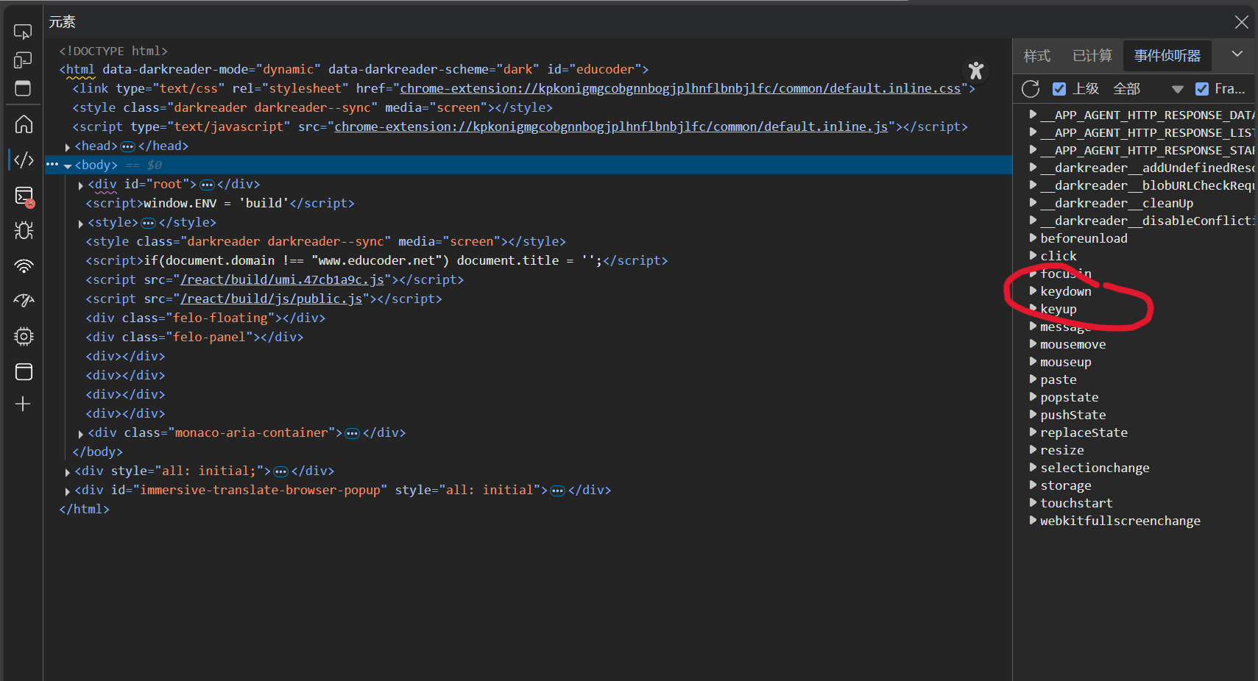Click the body row ellipsis icon
Screen dimensions: 1258x681
click(x=52, y=165)
